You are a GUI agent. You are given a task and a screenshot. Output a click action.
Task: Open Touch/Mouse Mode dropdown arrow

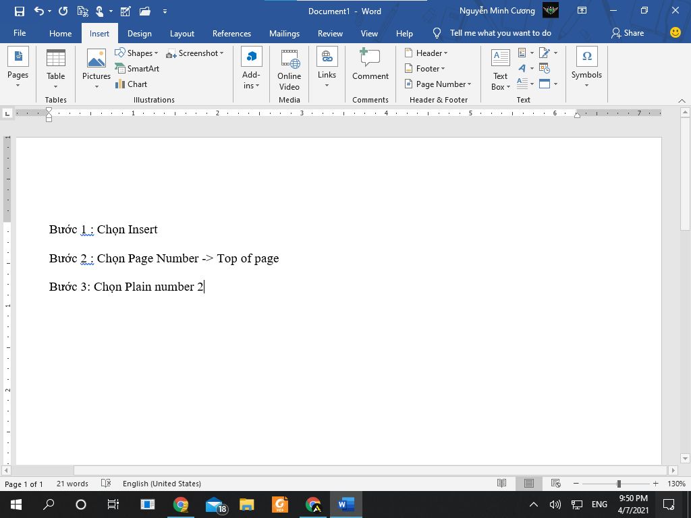tap(111, 11)
